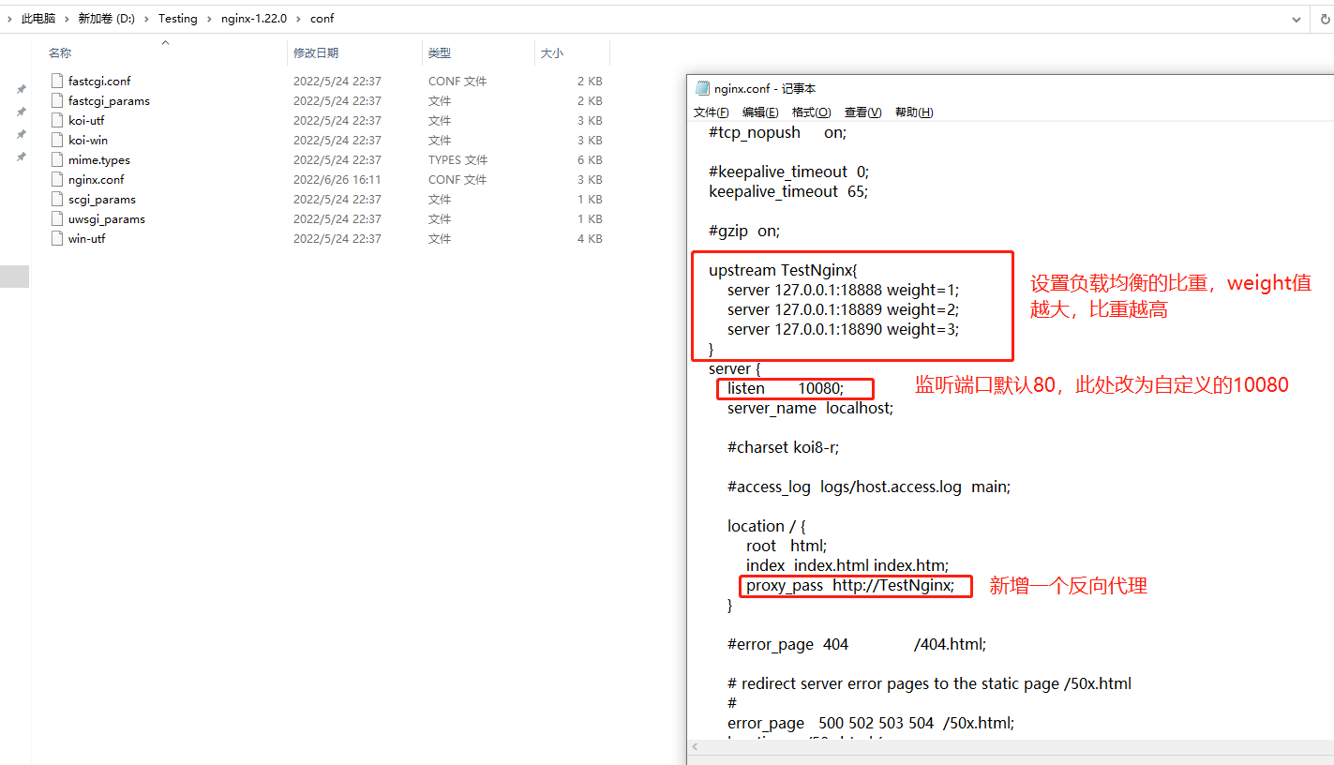Place cursor on #tcp_nopush on; line

(x=778, y=132)
